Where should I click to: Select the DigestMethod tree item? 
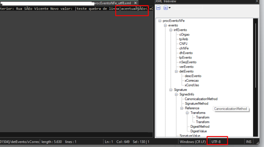point(200,127)
